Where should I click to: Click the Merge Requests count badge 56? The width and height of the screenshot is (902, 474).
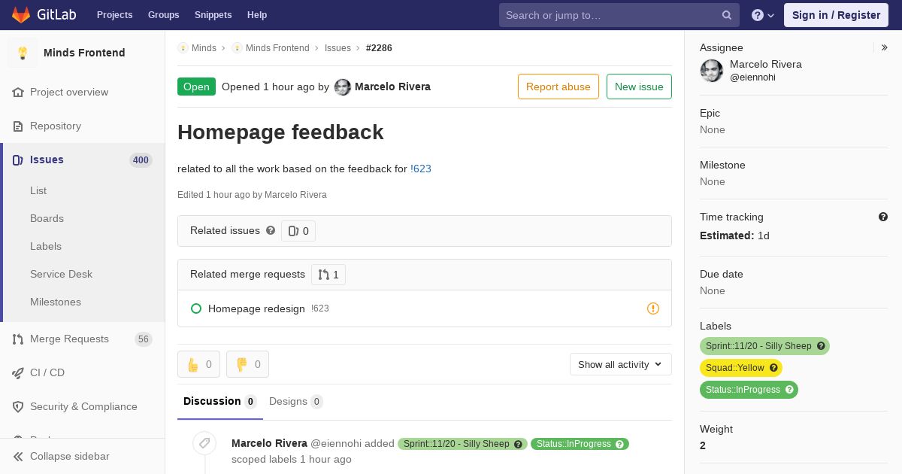(144, 339)
